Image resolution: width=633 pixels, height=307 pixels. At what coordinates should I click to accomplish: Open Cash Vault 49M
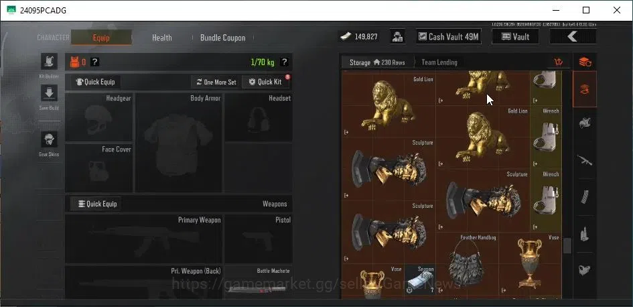(x=449, y=37)
